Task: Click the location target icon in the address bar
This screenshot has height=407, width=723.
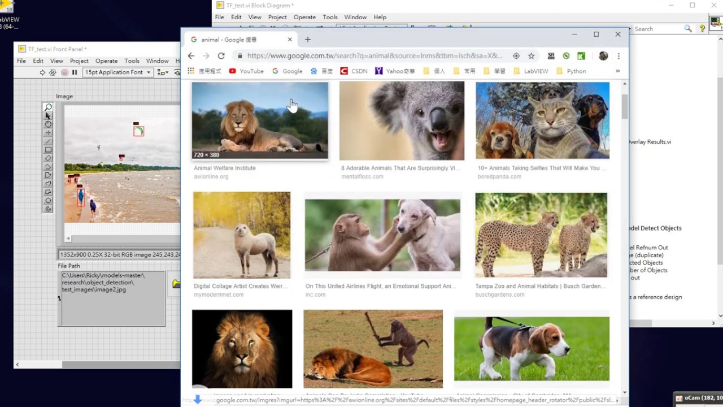Action: tap(516, 56)
